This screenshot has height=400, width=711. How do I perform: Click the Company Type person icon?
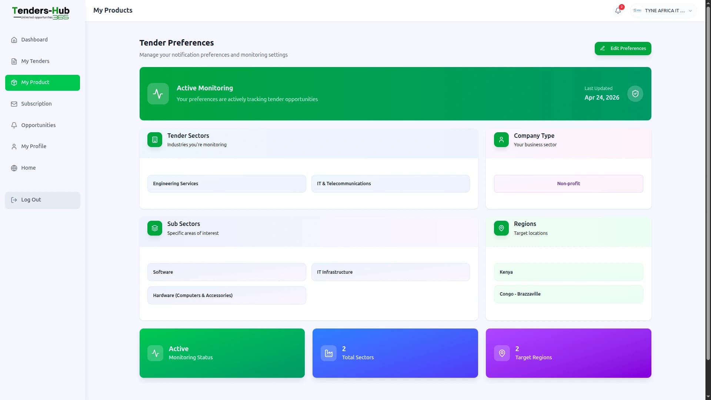pyautogui.click(x=501, y=140)
